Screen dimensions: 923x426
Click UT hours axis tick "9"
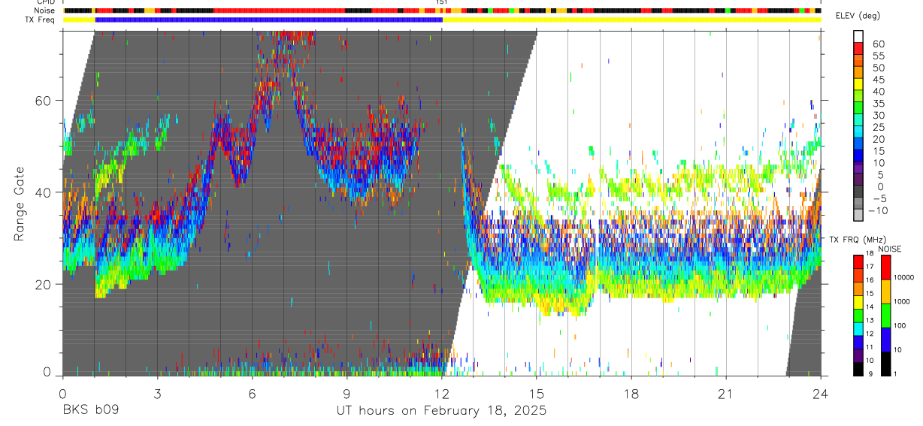347,393
